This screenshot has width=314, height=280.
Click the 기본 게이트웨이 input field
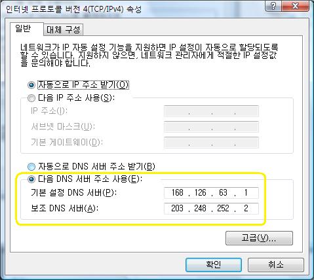pos(211,143)
